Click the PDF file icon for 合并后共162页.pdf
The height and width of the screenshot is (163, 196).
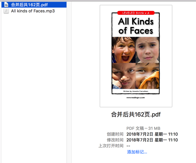6,5
